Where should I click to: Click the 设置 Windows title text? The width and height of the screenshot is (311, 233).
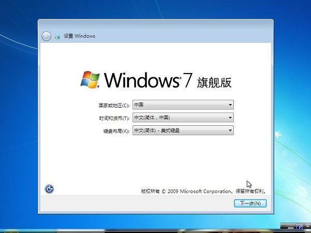[79, 36]
